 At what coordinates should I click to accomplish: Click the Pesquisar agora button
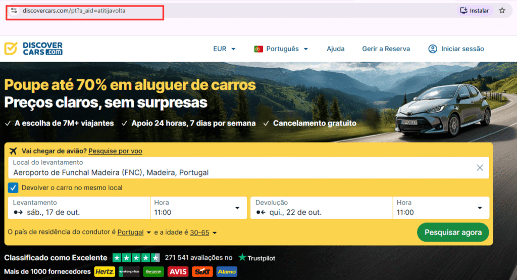[x=453, y=232]
